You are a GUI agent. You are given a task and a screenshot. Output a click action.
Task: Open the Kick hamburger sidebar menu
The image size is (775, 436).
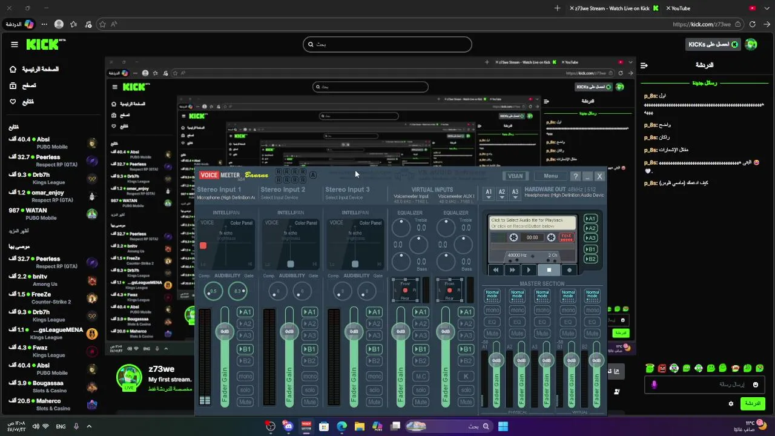coord(14,44)
